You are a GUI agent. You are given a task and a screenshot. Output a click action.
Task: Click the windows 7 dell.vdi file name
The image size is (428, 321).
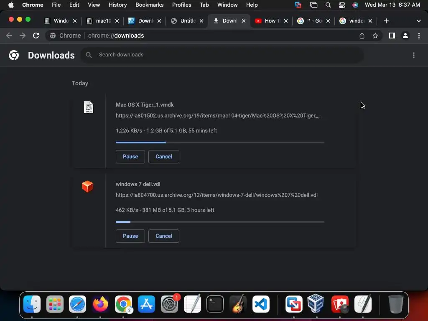[x=138, y=184]
